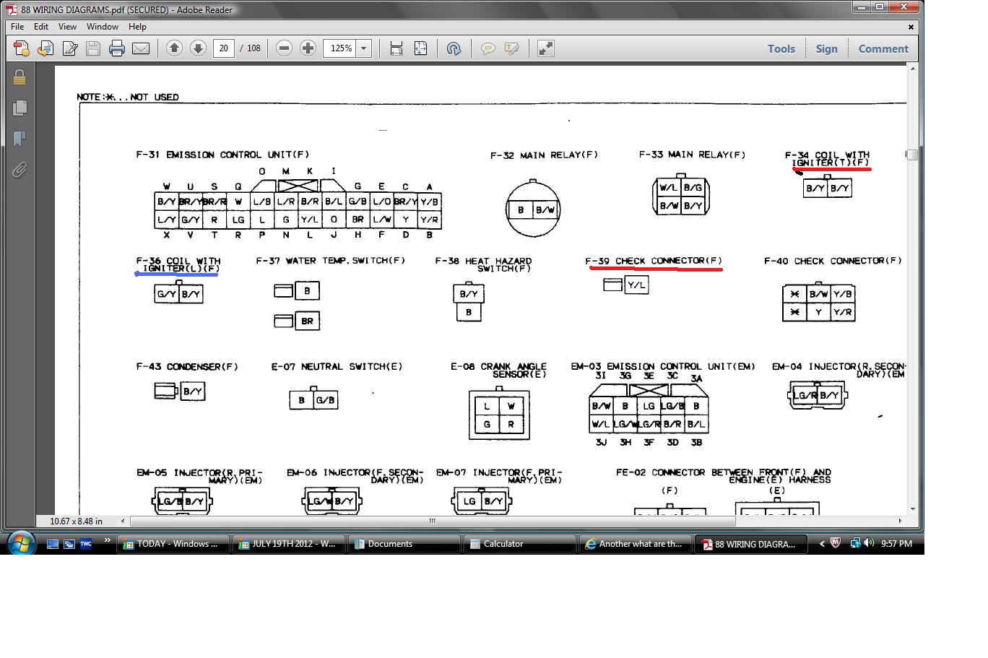Screen dimensions: 988x658
Task: Open the Bookmarks side panel
Action: [x=19, y=139]
